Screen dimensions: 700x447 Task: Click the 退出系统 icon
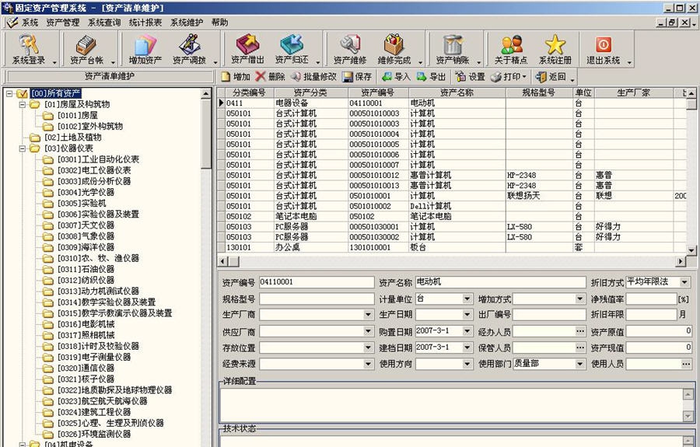(603, 49)
